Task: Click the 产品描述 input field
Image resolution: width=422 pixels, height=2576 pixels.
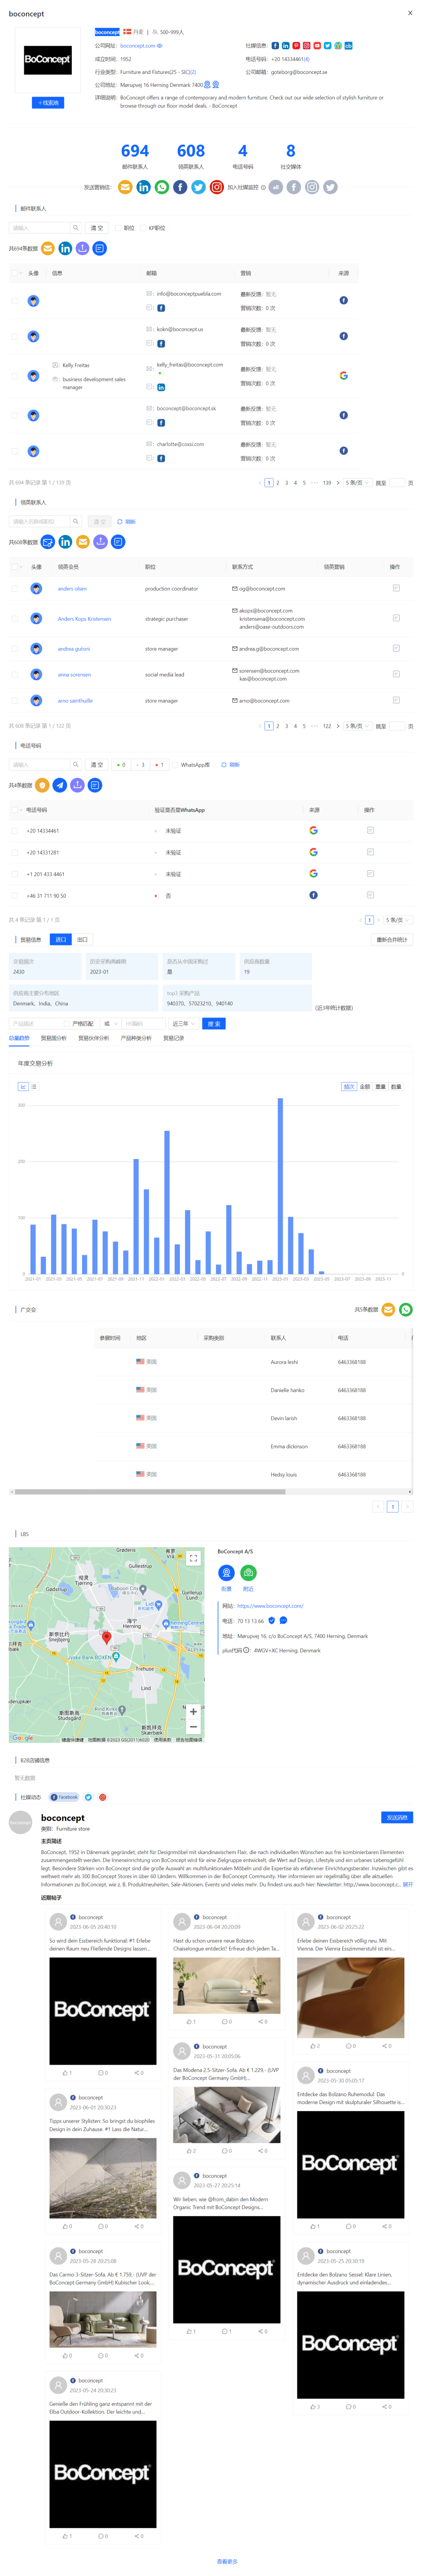Action: pyautogui.click(x=35, y=1024)
